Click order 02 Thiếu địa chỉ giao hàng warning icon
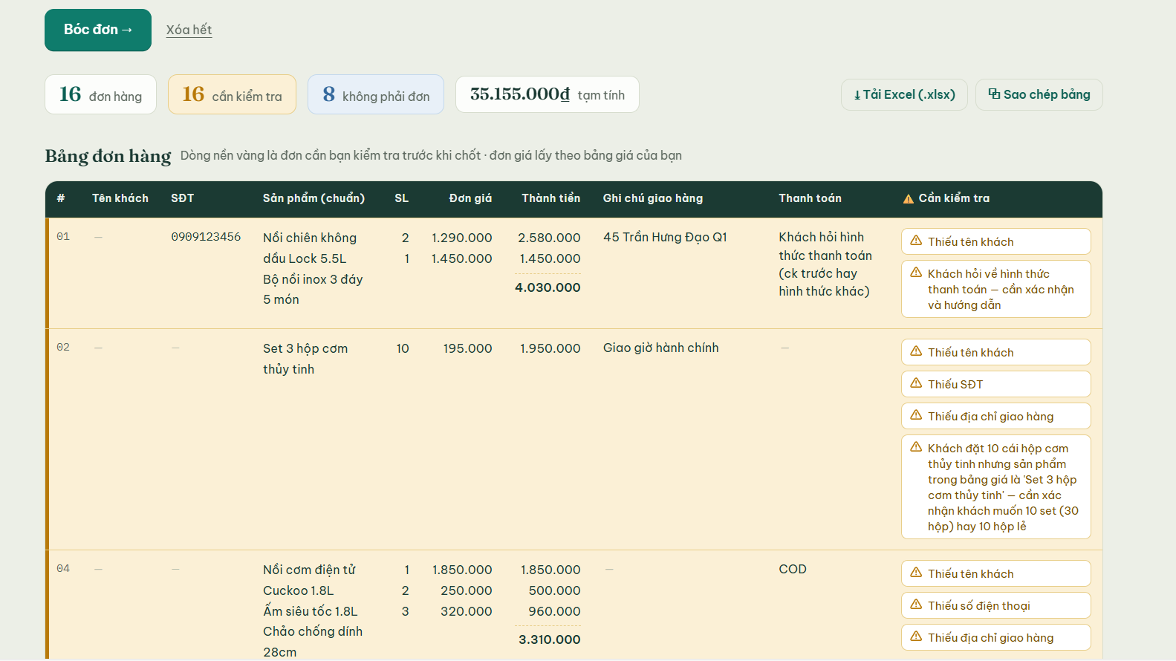Image resolution: width=1176 pixels, height=661 pixels. pyautogui.click(x=916, y=415)
